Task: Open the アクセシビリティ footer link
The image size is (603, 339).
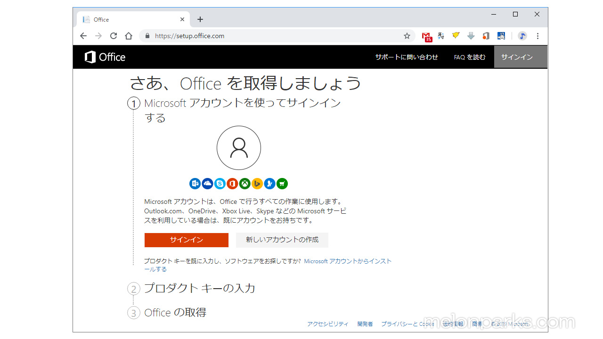Action: point(328,324)
